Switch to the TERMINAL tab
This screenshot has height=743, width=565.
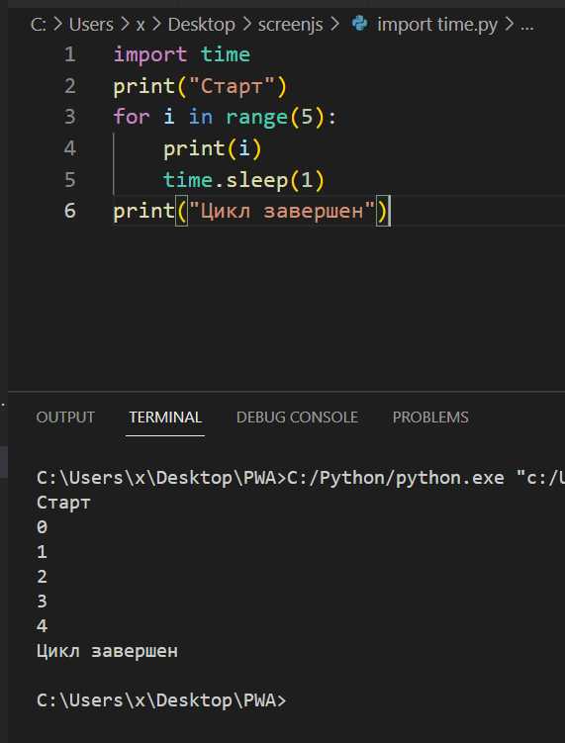click(x=165, y=418)
